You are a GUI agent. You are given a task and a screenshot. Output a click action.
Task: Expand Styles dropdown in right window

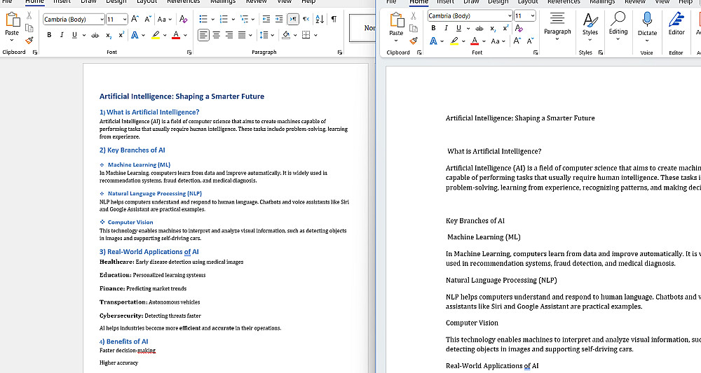pos(590,40)
